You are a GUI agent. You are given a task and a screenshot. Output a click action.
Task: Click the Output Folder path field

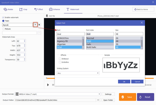(x=55, y=100)
